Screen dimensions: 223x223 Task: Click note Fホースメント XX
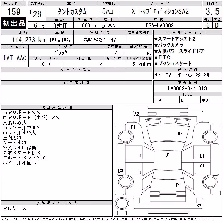point(24,158)
